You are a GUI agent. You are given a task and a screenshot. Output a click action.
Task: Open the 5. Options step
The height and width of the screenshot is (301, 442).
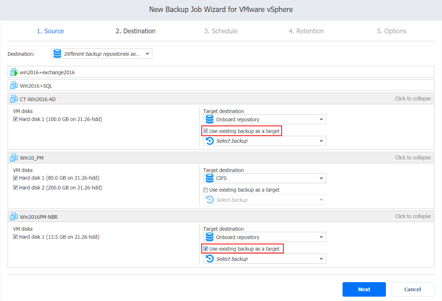pos(392,31)
